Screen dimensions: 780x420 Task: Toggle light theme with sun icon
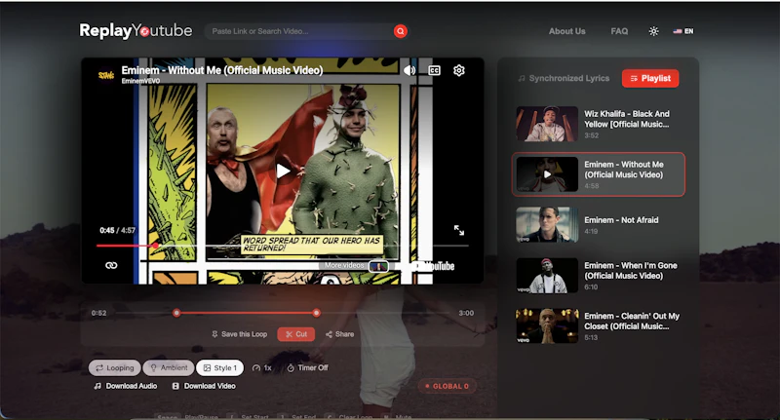[x=653, y=31]
